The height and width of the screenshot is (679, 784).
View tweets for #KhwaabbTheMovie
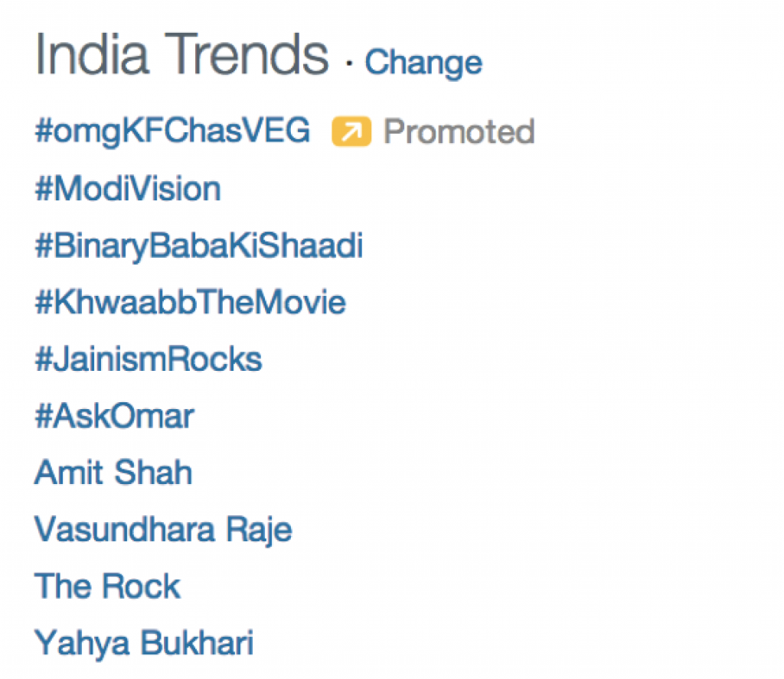coord(190,303)
